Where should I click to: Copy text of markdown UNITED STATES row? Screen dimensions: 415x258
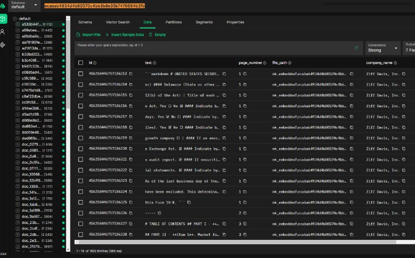point(224,74)
